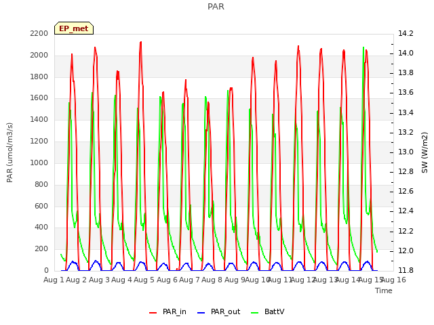Click the 12.4 right-axis value
Image resolution: width=434 pixels, height=325 pixels.
(406, 211)
